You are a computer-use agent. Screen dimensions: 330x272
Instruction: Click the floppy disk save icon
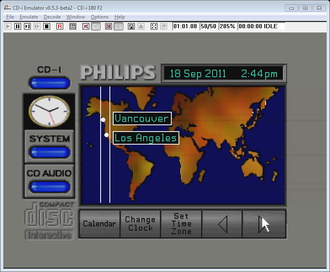pos(131,26)
